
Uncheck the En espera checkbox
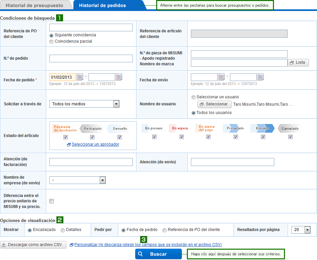point(182,137)
